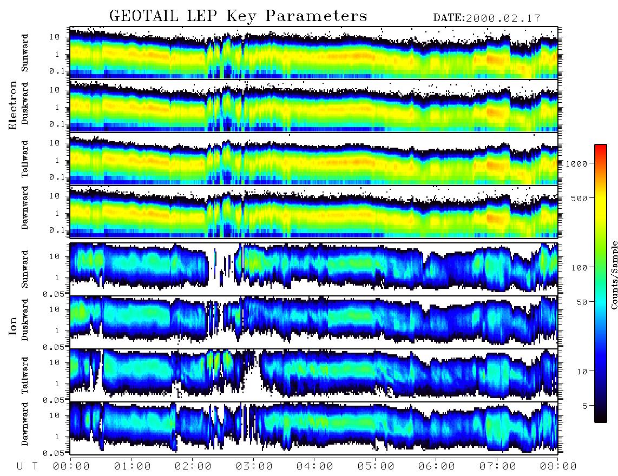Click the Ion "Sunward" axis label
The image size is (618, 476).
(25, 269)
